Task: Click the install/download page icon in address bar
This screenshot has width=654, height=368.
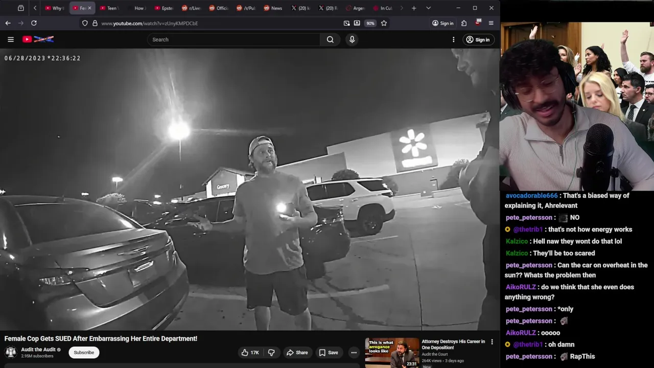Action: click(357, 23)
